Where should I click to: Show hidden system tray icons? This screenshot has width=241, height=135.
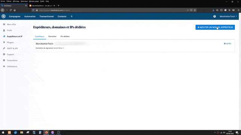(215, 132)
